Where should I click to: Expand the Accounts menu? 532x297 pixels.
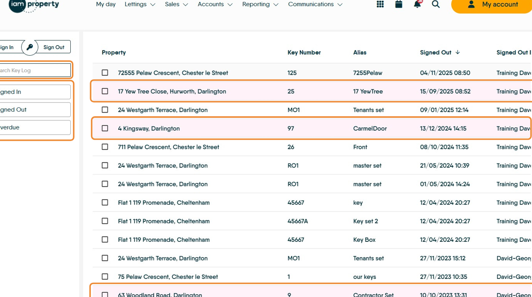[215, 4]
